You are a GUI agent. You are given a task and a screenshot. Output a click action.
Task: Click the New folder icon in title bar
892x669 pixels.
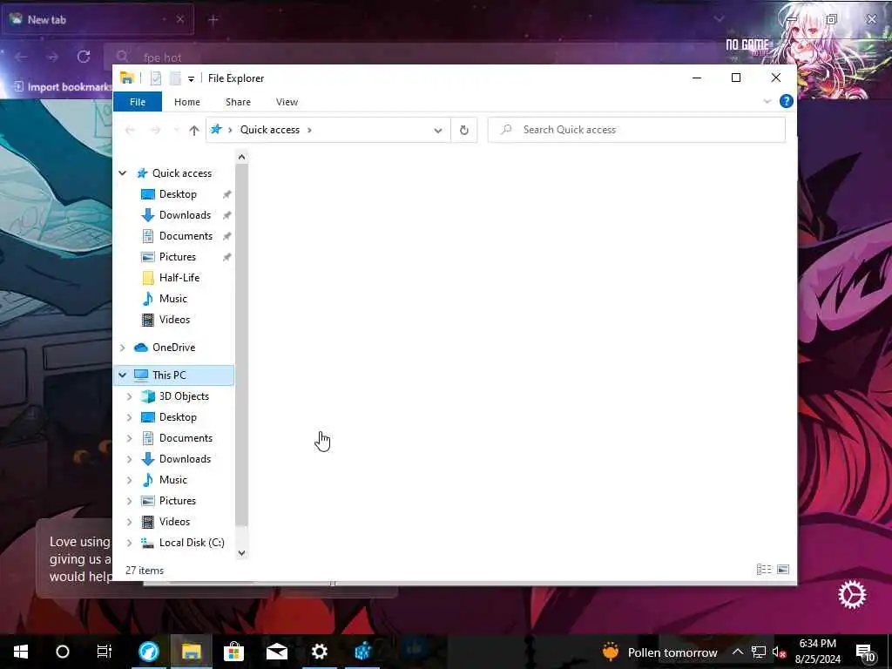[175, 78]
